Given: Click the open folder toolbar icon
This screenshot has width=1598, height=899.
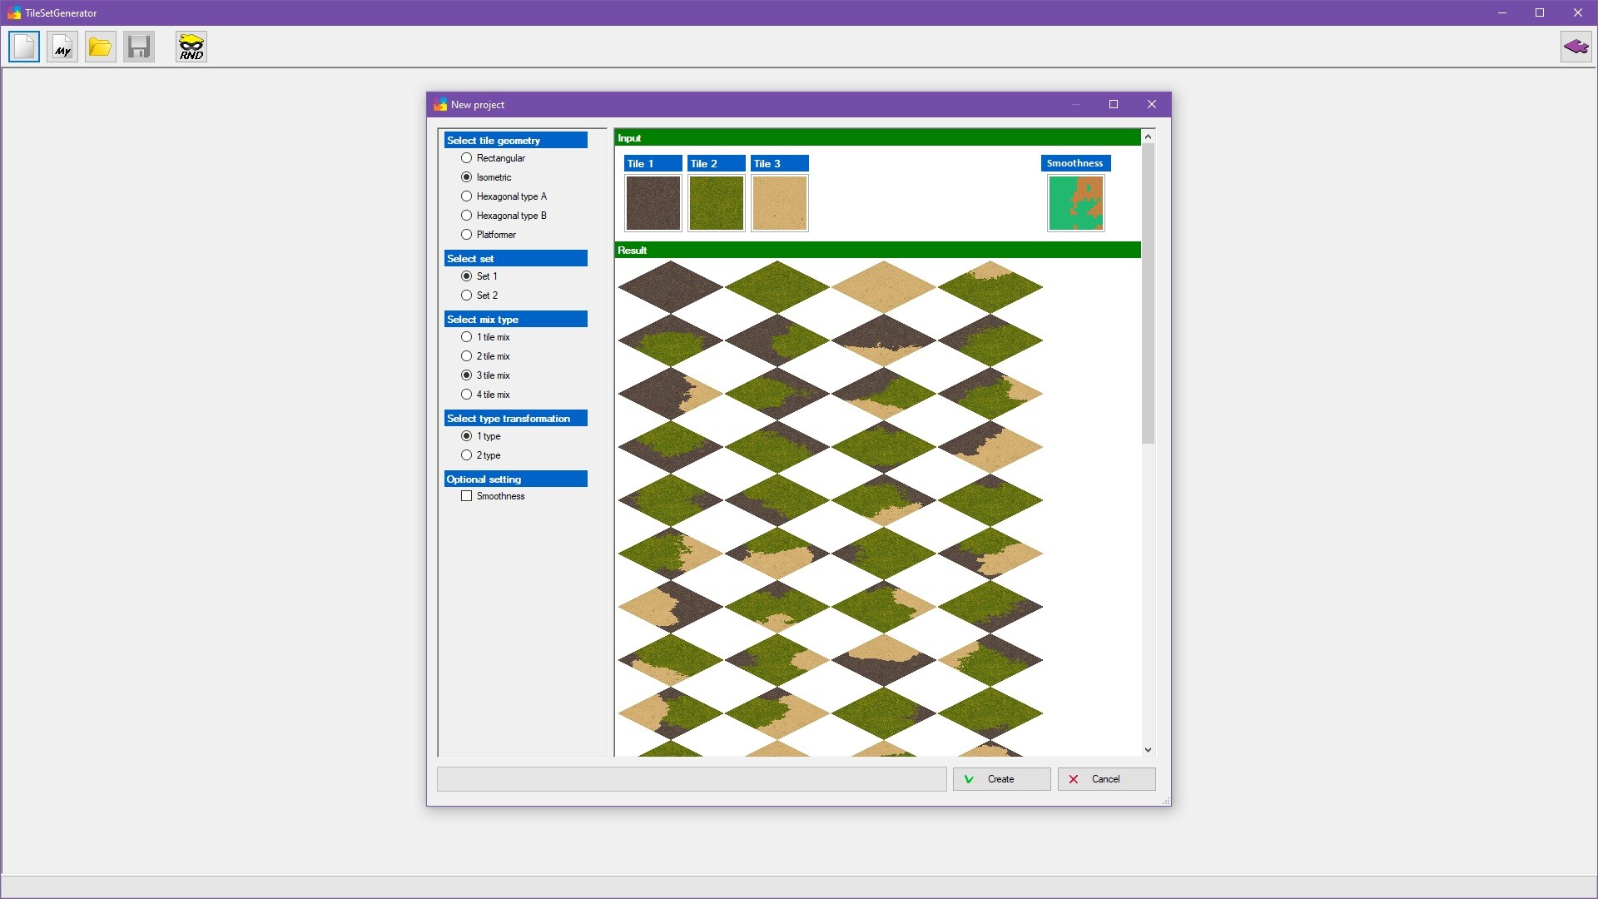Looking at the screenshot, I should (101, 47).
